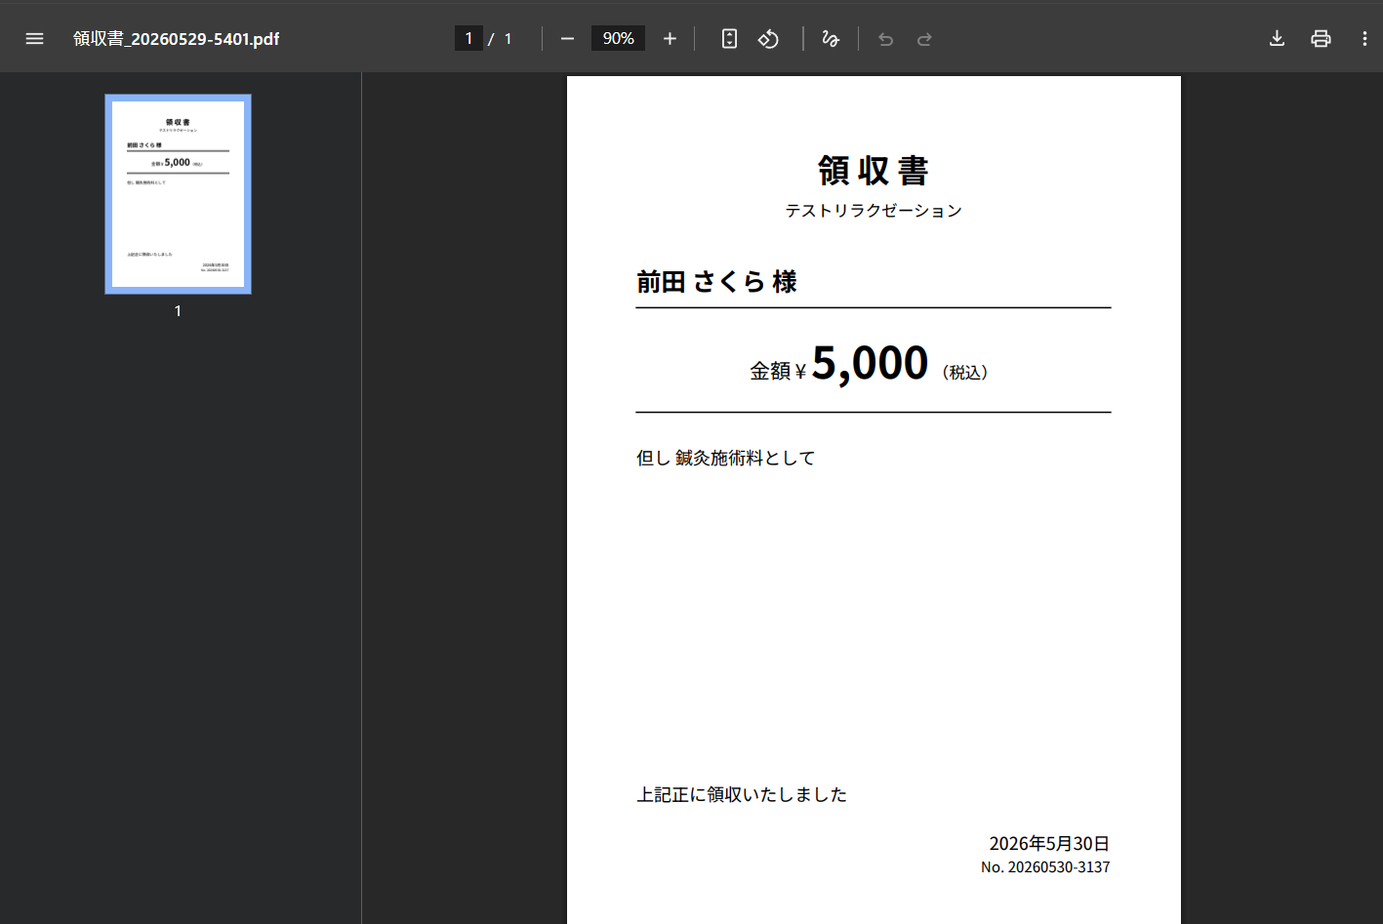This screenshot has height=924, width=1383.
Task: Rotate the document counterclockwise
Action: [769, 39]
